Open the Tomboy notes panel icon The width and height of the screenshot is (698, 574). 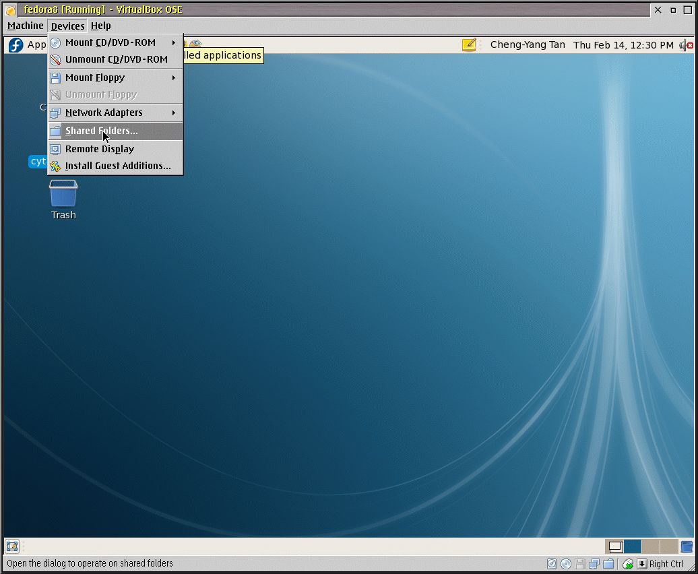pyautogui.click(x=469, y=45)
